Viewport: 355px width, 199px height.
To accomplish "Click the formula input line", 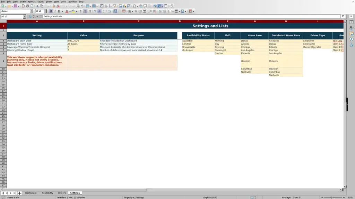I will 191,17.
